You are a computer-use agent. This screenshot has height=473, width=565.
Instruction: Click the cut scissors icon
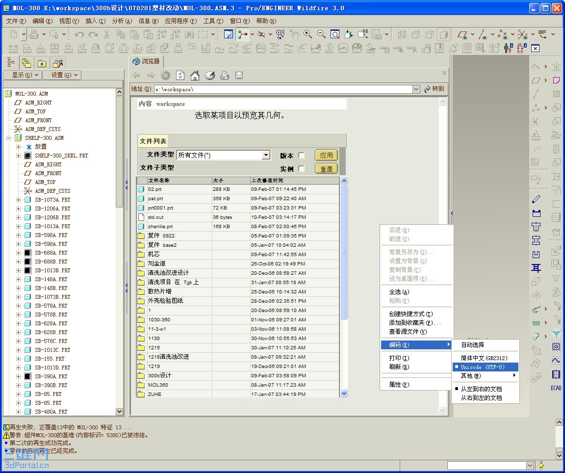click(106, 34)
